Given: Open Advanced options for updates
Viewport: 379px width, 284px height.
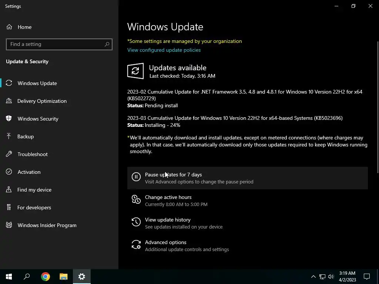Looking at the screenshot, I should click(x=248, y=246).
